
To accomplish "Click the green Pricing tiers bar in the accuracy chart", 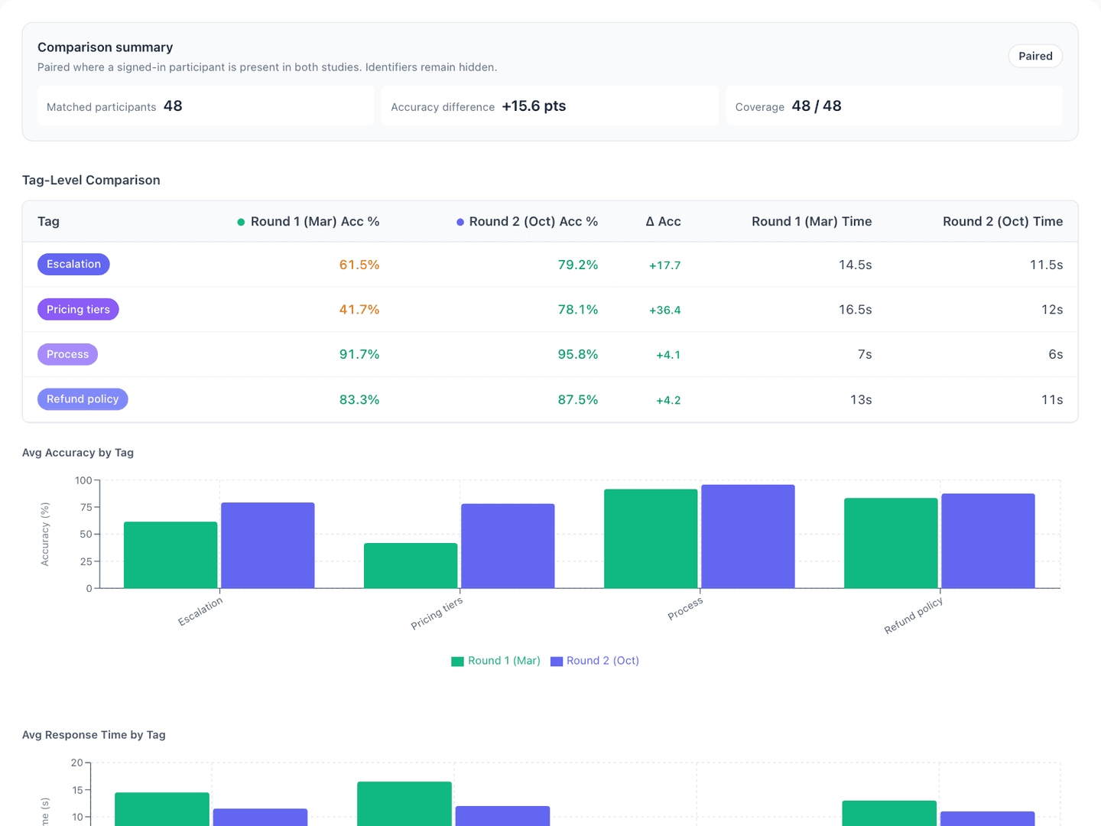I will [411, 566].
